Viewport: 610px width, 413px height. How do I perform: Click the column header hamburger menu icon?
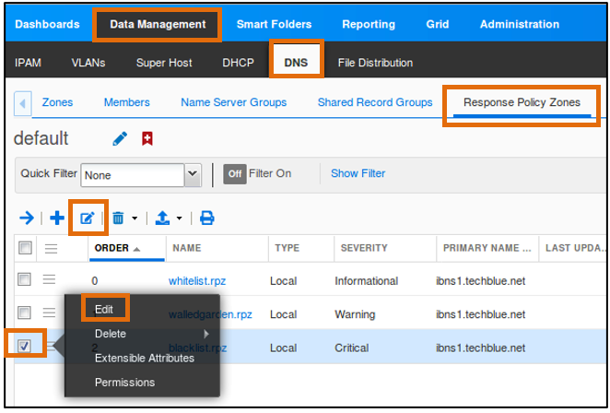51,248
